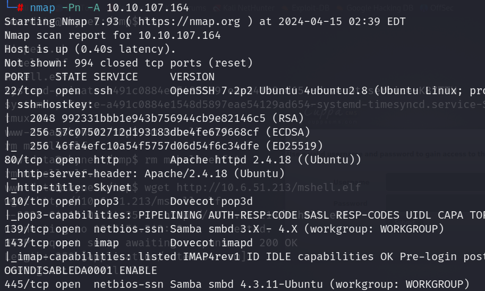Click the ED25519 hostkey fingerprint line
Viewport: 485px width, 291px height.
tap(176, 146)
